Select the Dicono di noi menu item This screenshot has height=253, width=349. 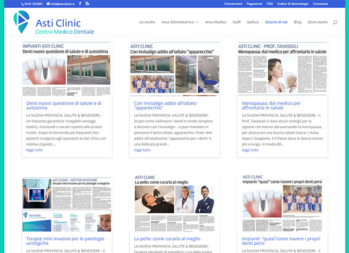[276, 22]
